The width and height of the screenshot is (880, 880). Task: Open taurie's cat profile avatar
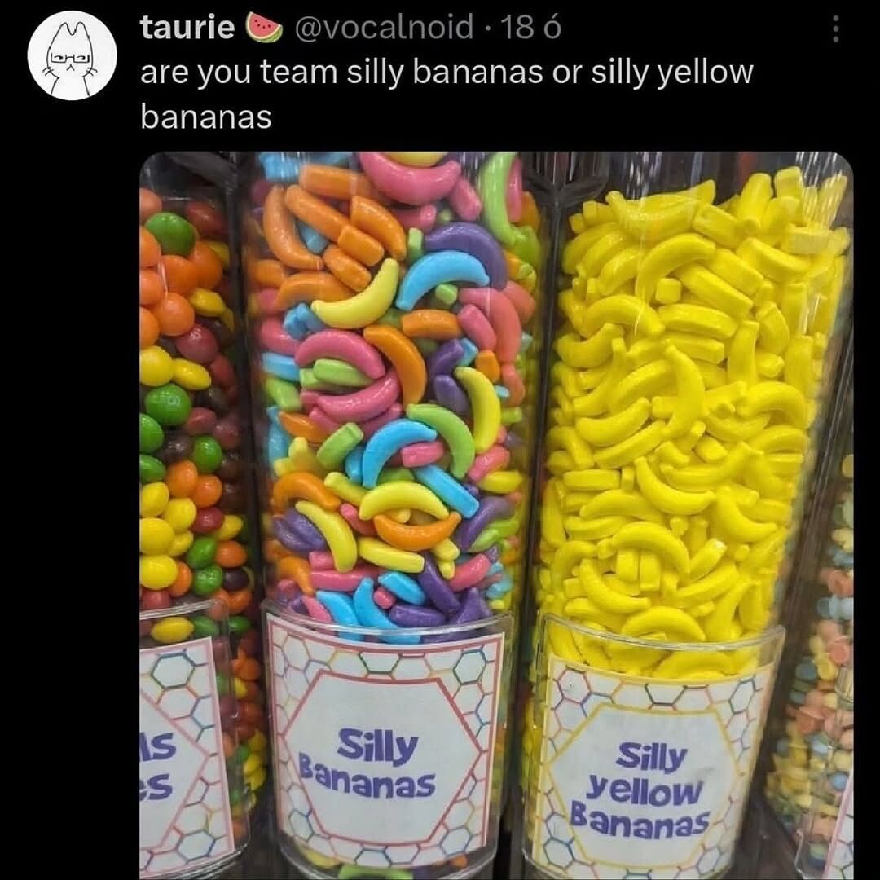pyautogui.click(x=73, y=56)
